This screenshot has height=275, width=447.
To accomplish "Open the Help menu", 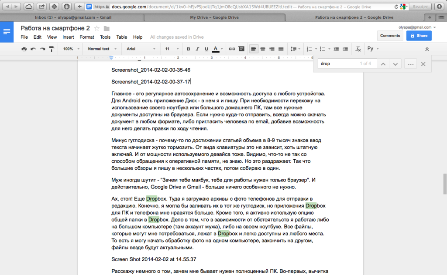I will coord(138,37).
